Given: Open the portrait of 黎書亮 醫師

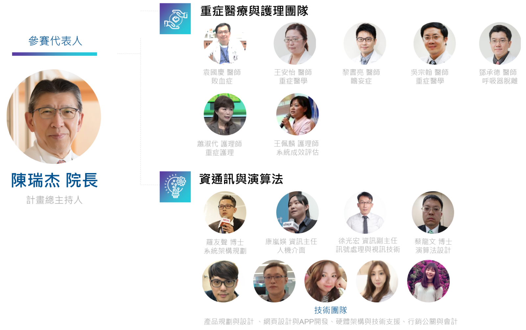Looking at the screenshot, I should point(365,43).
